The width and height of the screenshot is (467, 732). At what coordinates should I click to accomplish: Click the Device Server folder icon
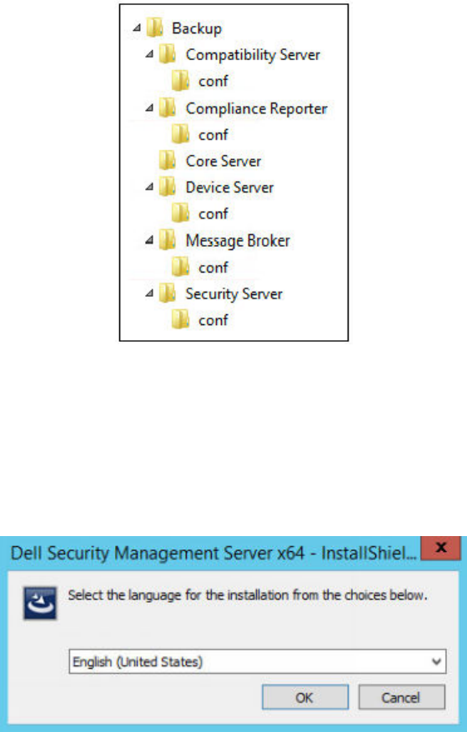(167, 188)
